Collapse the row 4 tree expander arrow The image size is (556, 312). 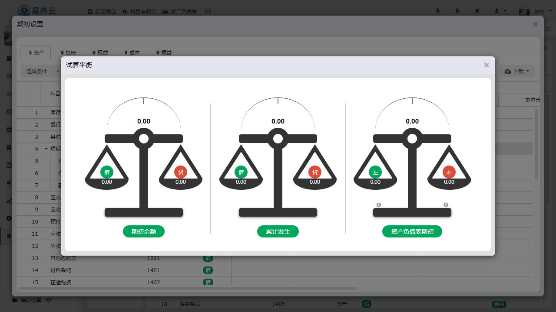pyautogui.click(x=46, y=149)
